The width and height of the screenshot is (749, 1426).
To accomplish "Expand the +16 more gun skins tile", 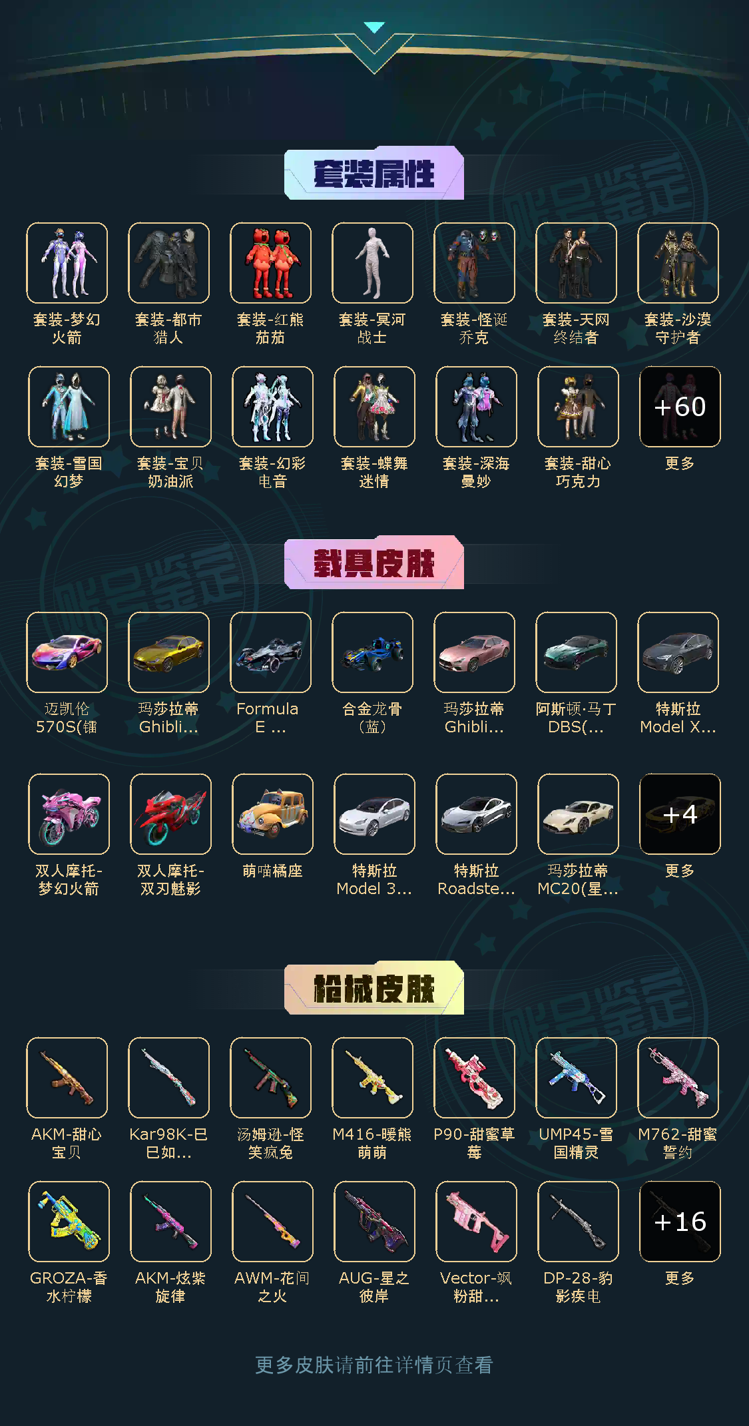I will [680, 1222].
